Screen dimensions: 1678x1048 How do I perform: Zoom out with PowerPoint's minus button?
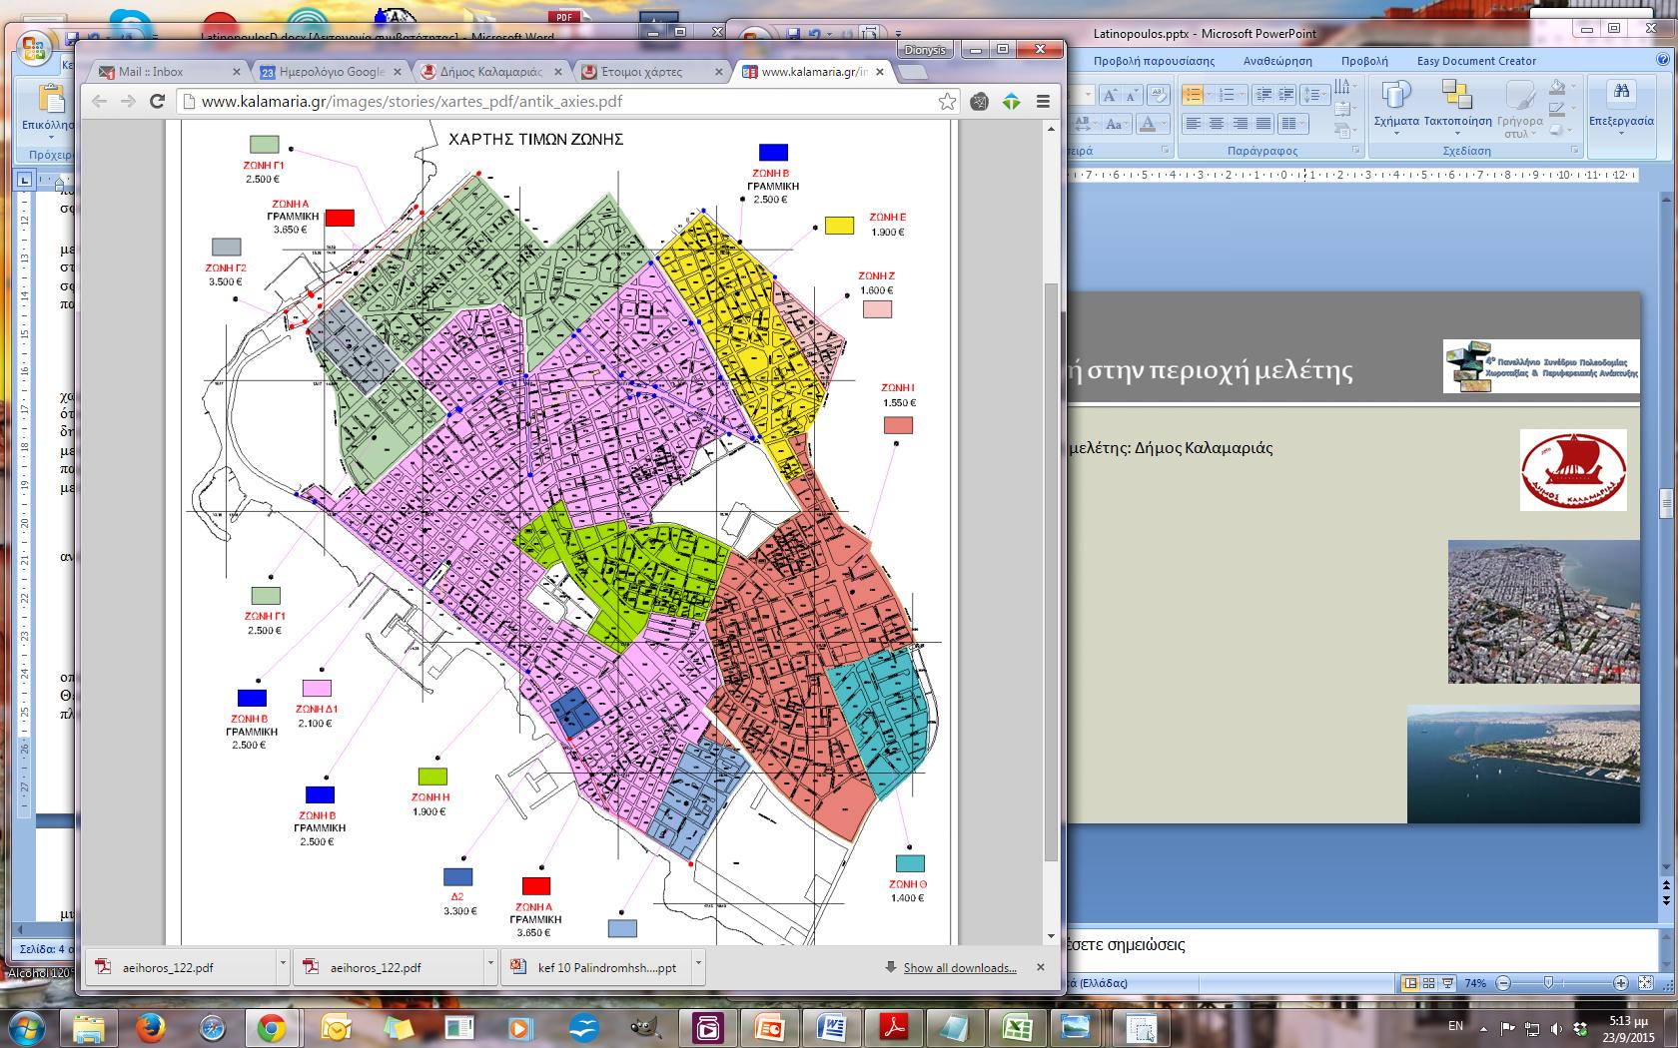pyautogui.click(x=1503, y=983)
